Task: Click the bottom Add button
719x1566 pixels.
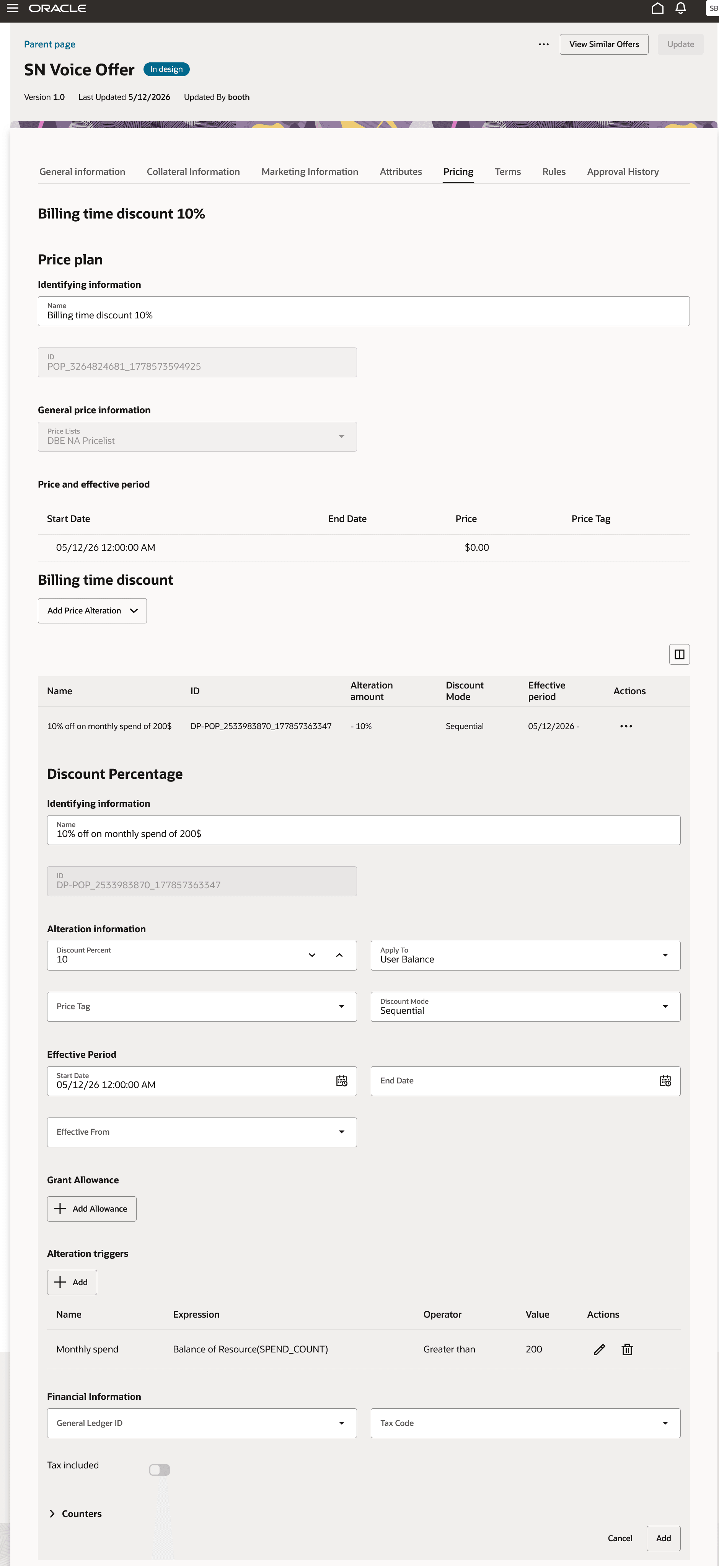Action: click(x=663, y=1538)
